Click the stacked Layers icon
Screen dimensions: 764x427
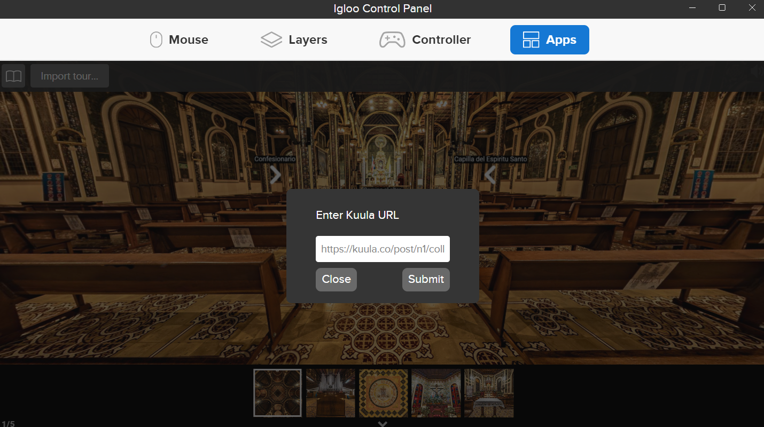(x=271, y=39)
